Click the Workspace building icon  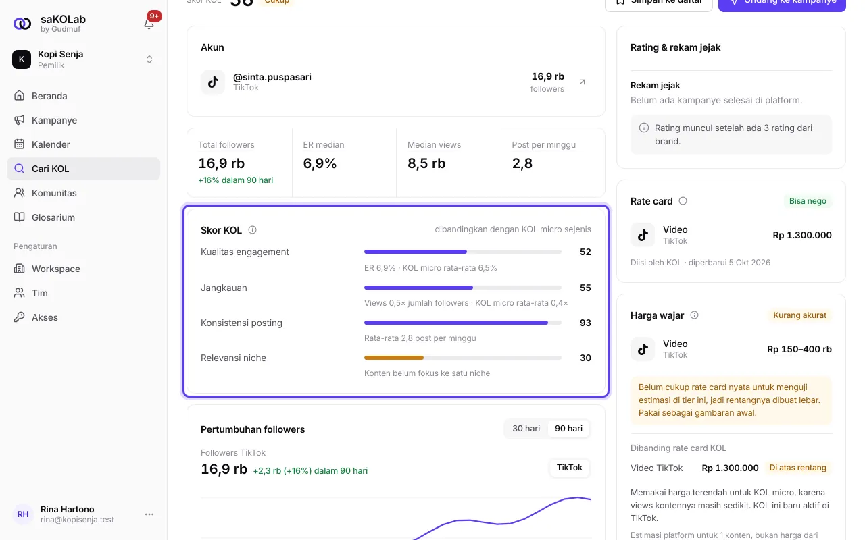19,269
